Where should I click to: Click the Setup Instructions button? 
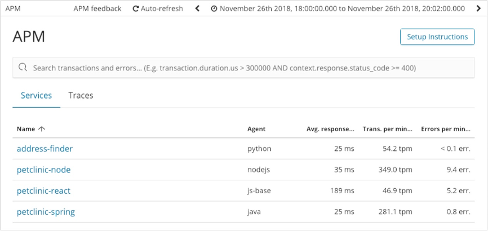[x=437, y=37]
